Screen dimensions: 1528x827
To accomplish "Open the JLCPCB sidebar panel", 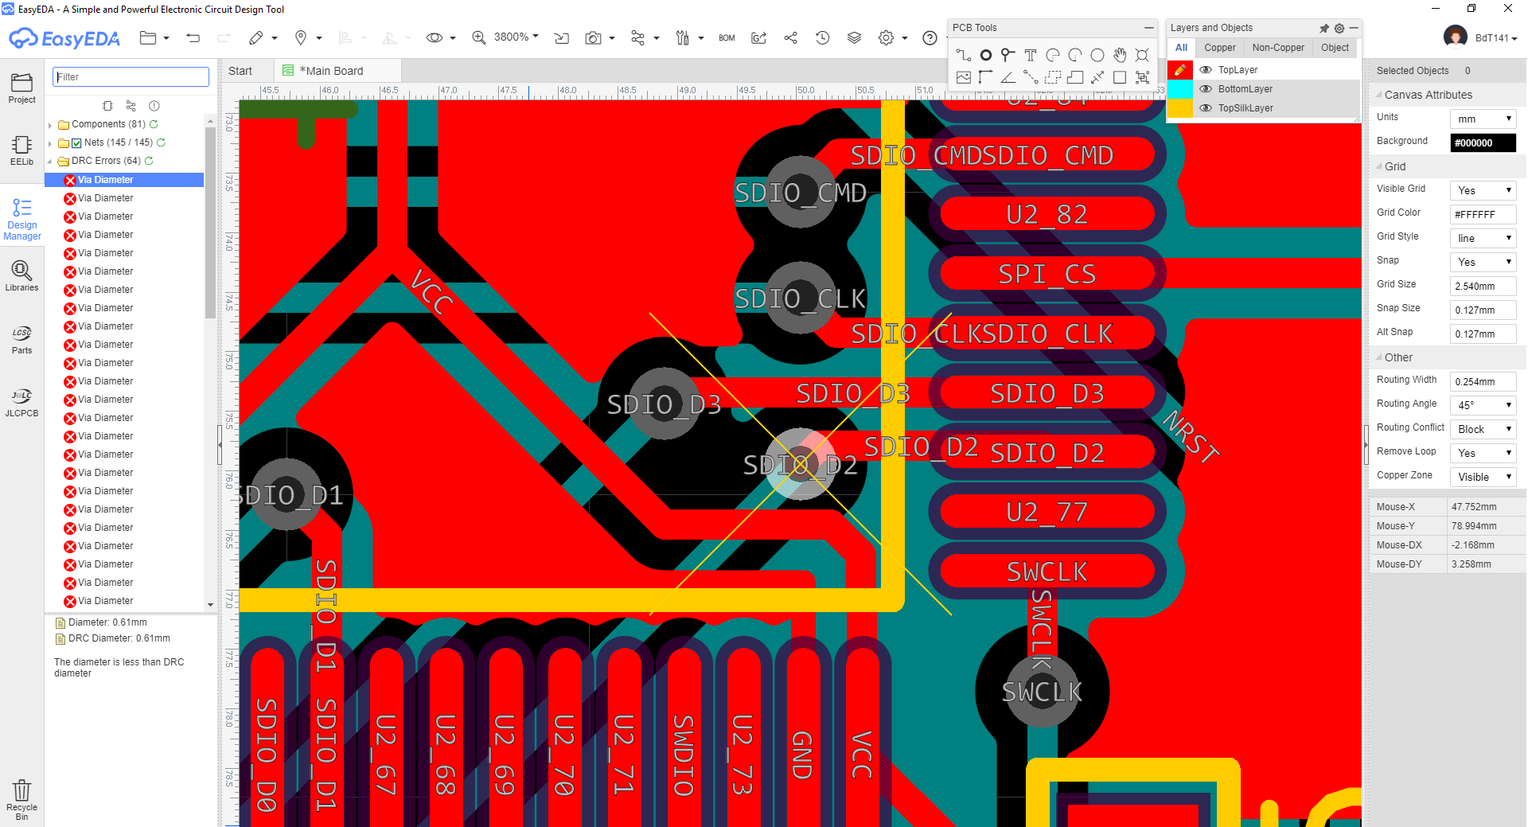I will (22, 403).
